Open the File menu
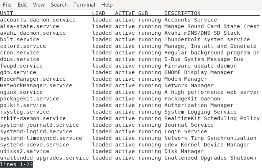The image size is (262, 168). coord(7,5)
